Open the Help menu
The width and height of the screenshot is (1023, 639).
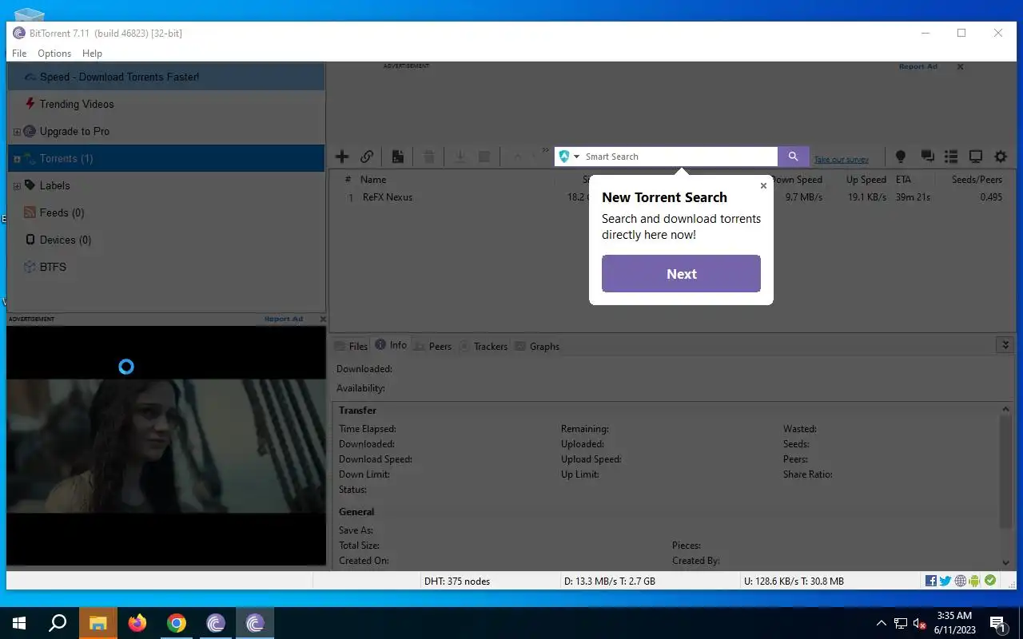92,53
